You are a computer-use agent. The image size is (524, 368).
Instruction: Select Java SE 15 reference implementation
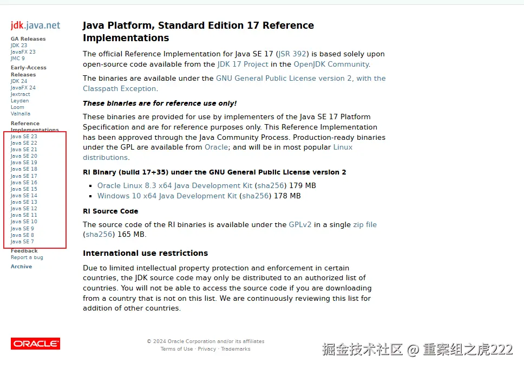pyautogui.click(x=24, y=189)
